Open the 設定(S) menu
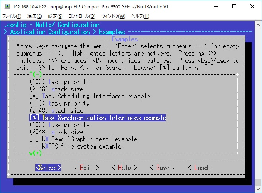 coord(55,16)
